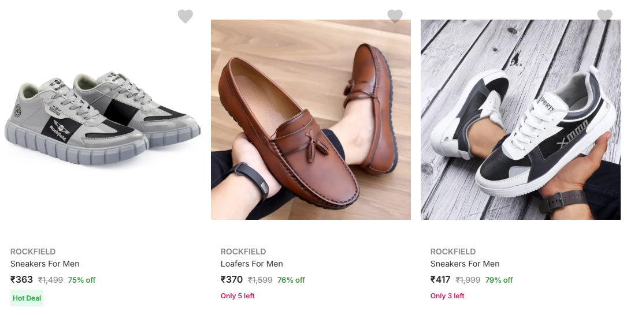Tap the heart icon on the brown loafers
This screenshot has height=315, width=627.
click(x=395, y=16)
